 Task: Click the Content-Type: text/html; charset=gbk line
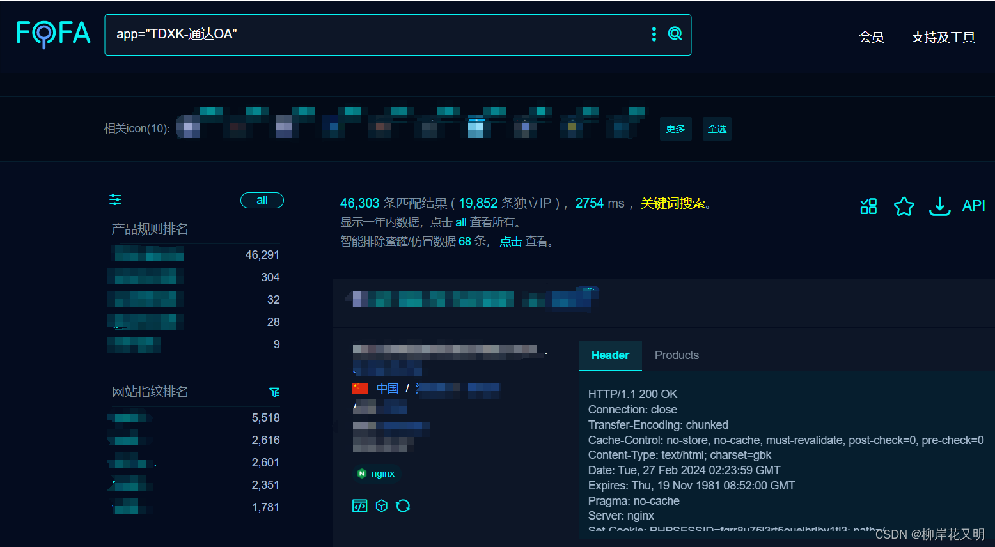point(680,455)
